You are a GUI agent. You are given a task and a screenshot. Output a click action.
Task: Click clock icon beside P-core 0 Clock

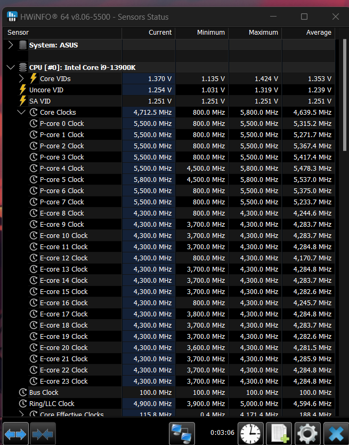pos(34,123)
